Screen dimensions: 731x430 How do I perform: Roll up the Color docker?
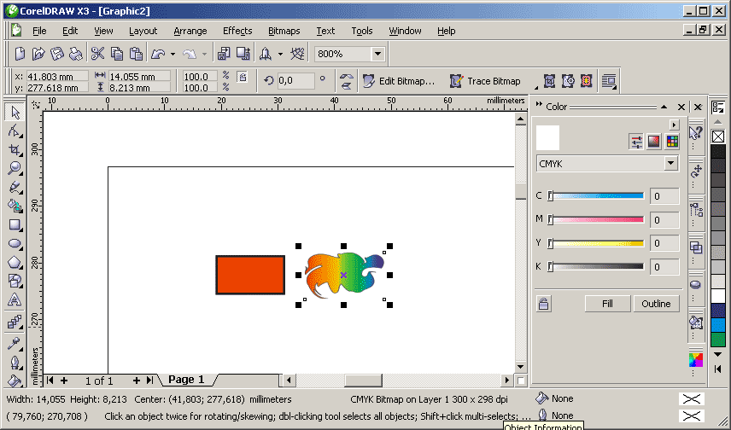coord(664,107)
